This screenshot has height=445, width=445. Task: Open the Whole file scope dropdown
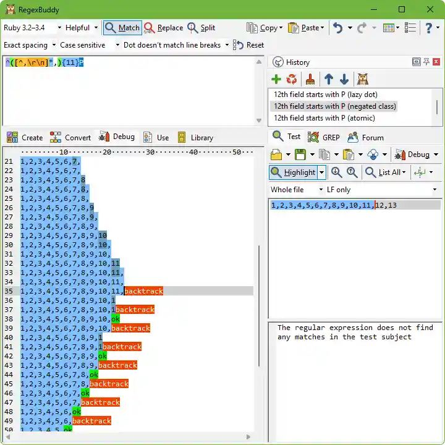pyautogui.click(x=296, y=190)
